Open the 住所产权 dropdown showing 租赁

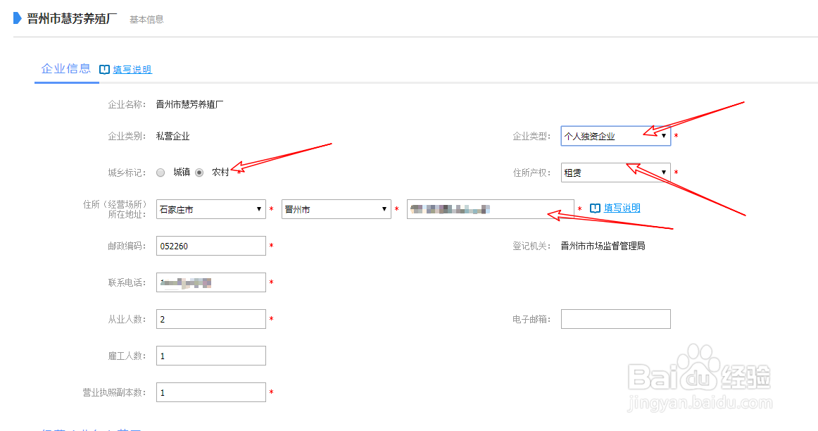[615, 173]
